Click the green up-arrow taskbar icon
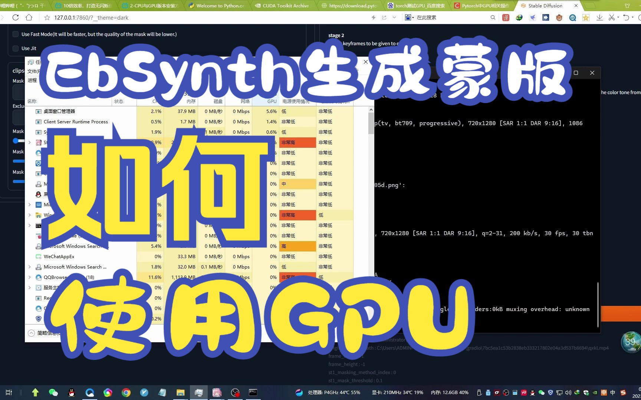 [x=35, y=392]
